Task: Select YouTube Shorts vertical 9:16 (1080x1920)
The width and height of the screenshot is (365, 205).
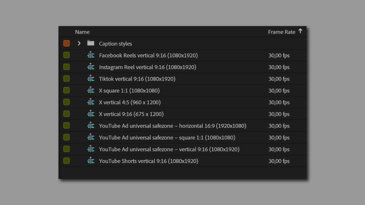Action: [x=149, y=161]
